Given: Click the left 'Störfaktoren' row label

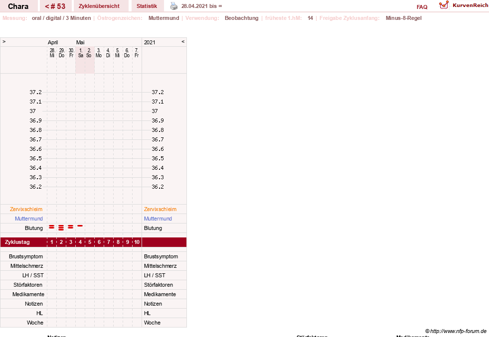Looking at the screenshot, I should pyautogui.click(x=28, y=285).
